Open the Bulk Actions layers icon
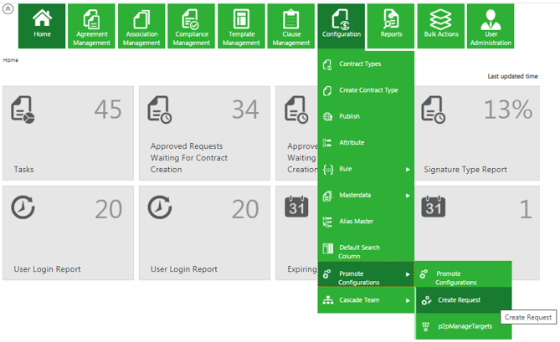The width and height of the screenshot is (560, 342). [440, 18]
